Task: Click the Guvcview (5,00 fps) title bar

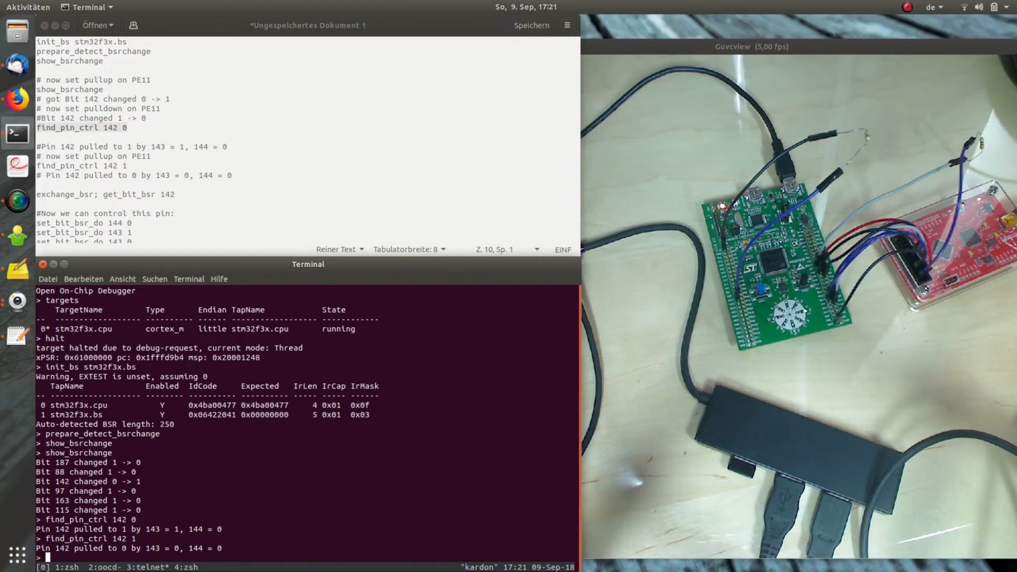Action: point(798,46)
